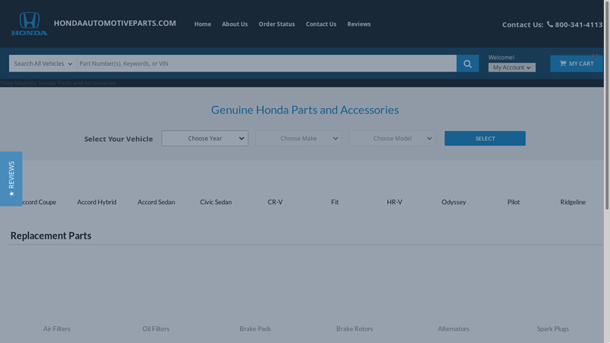Select the Pilot model
The width and height of the screenshot is (610, 343).
513,202
